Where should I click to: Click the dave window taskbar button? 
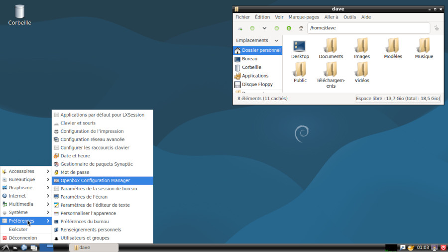pyautogui.click(x=94, y=248)
